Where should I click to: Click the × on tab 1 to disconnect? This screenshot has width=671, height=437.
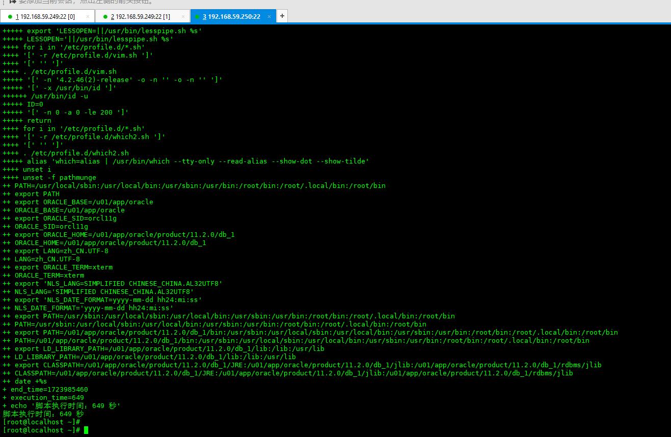coord(88,16)
